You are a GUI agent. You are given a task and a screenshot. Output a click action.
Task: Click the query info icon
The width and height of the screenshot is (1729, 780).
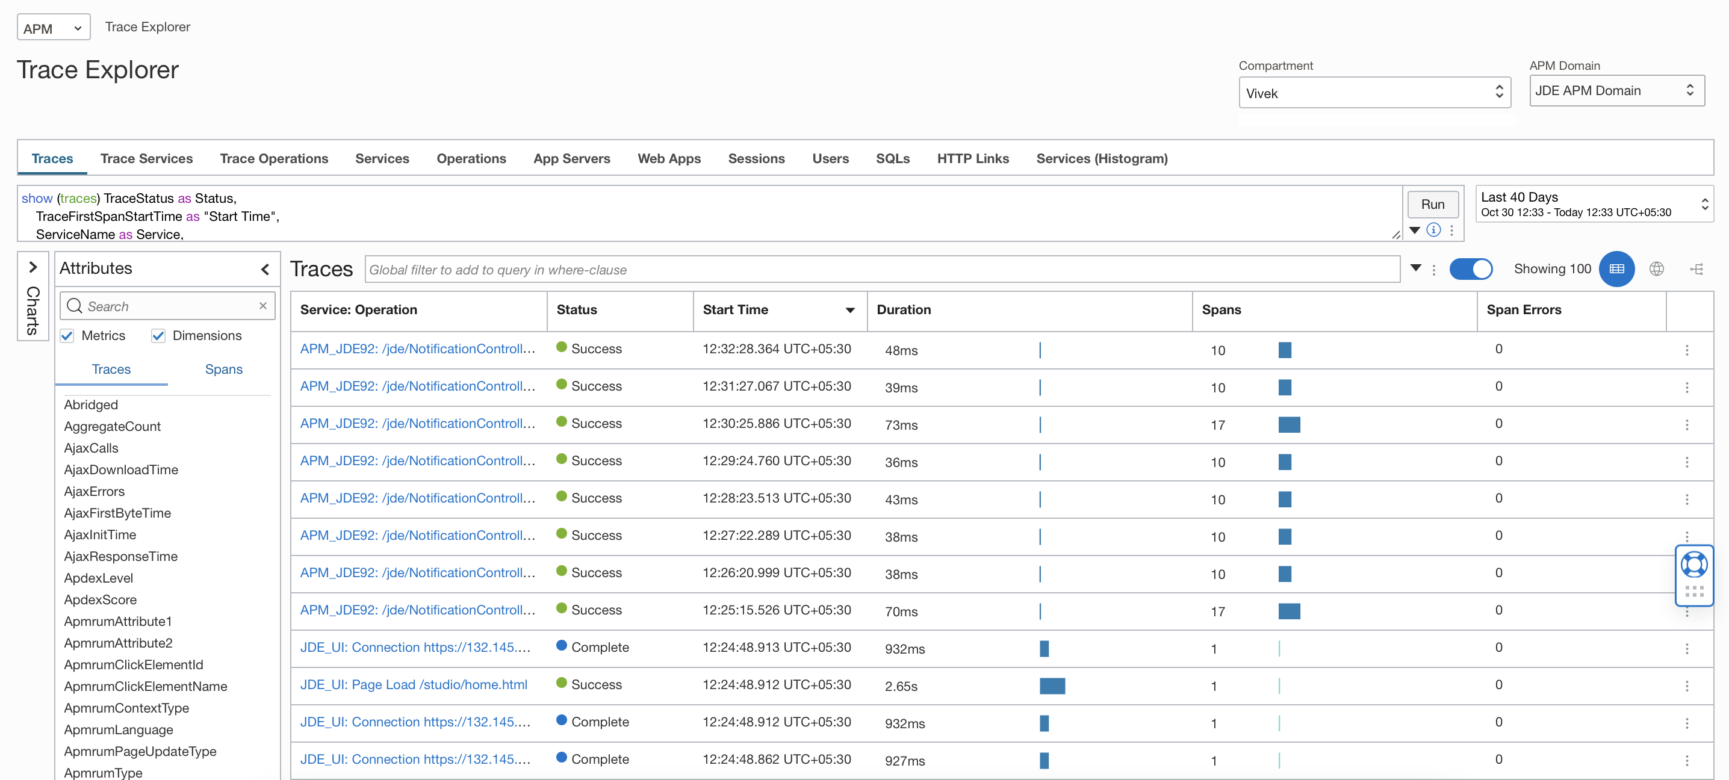coord(1433,229)
